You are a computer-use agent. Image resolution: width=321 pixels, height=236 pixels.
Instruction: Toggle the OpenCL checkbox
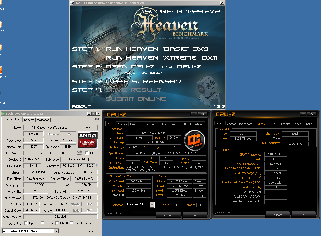point(26,223)
